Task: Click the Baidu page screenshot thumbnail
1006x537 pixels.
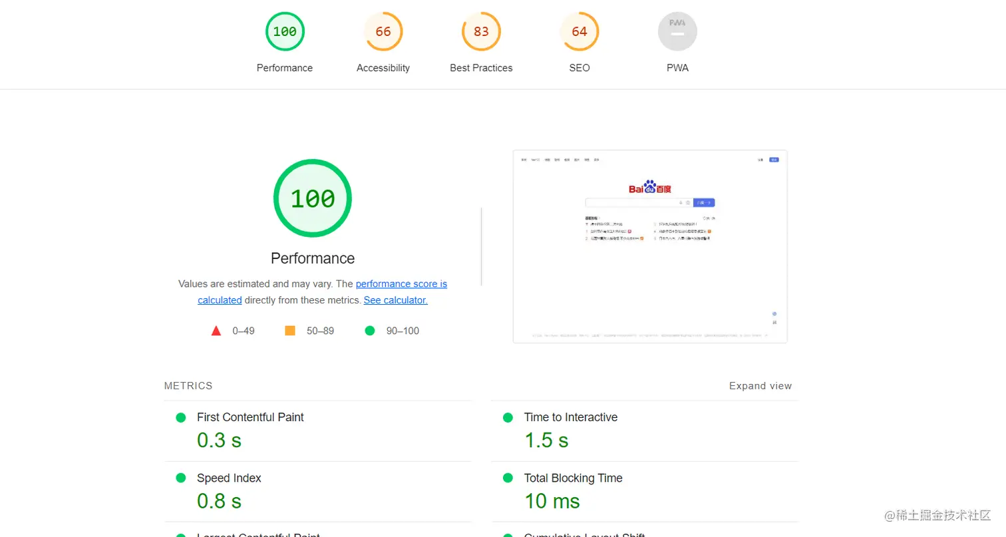Action: [650, 246]
